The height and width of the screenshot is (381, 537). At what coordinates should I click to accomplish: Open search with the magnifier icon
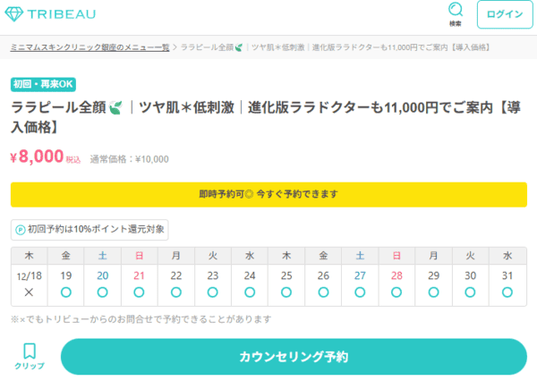(456, 12)
